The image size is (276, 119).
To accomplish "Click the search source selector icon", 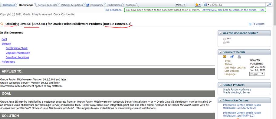I will [207, 5].
